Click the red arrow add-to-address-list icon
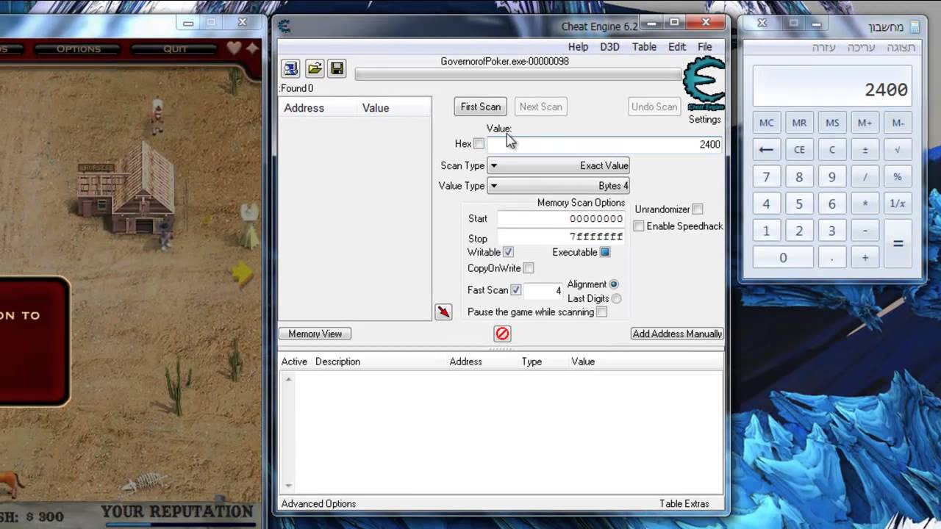 coord(443,312)
